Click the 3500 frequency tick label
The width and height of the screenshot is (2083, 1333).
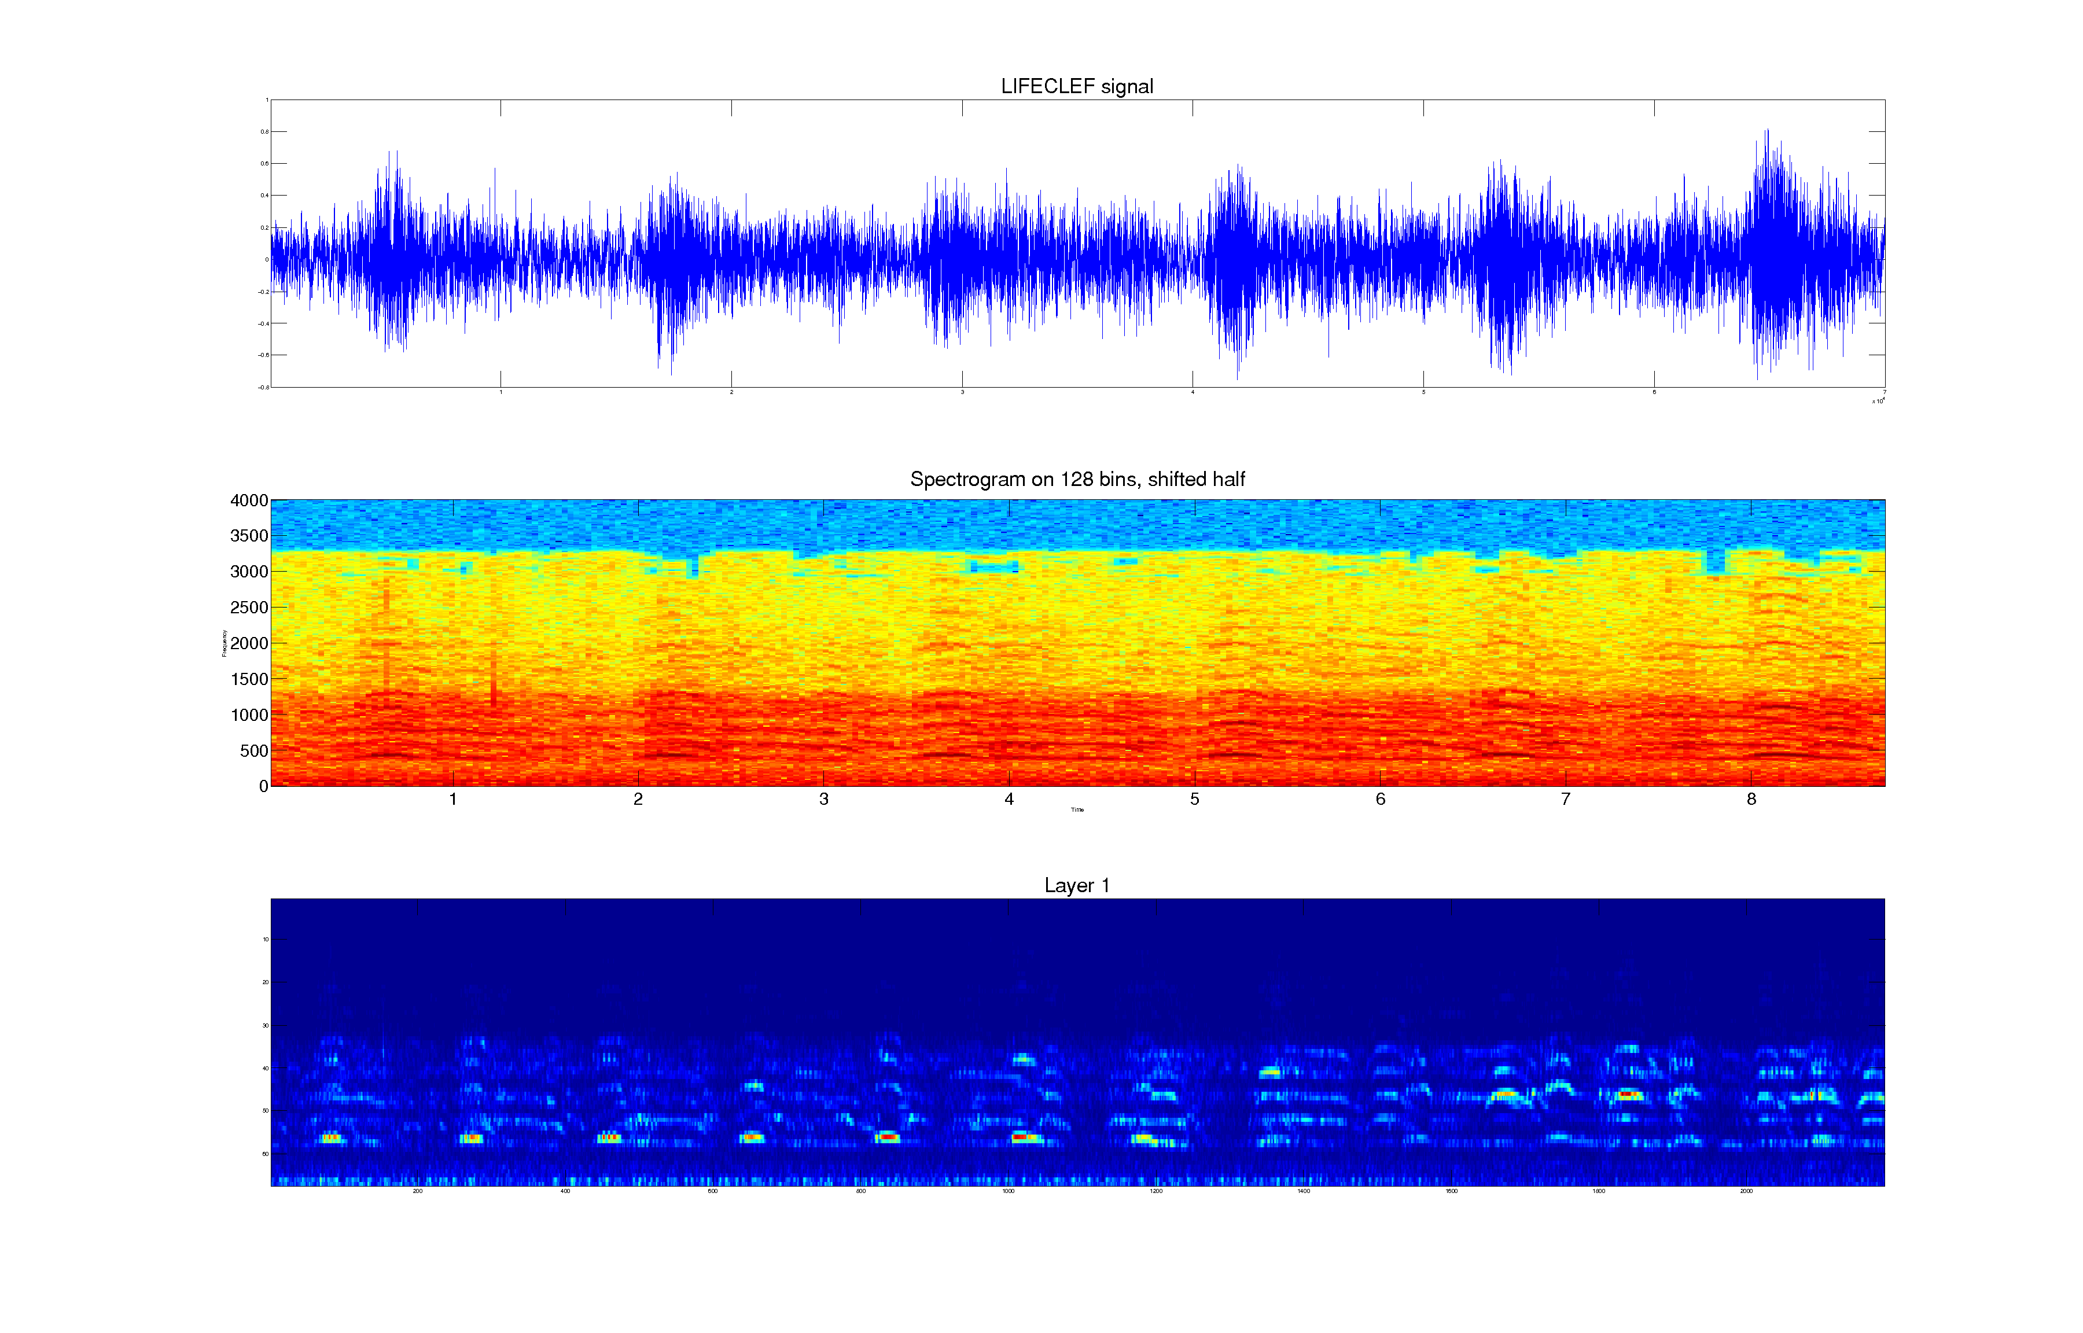(249, 536)
